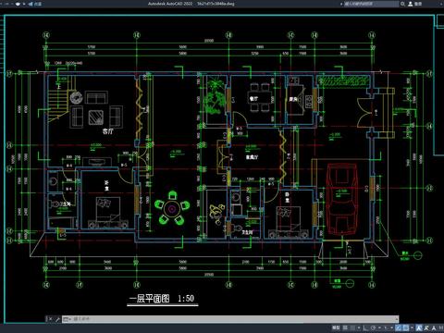The height and width of the screenshot is (333, 444).
Task: Toggle object snap tracking highlighted button
Action: tap(399, 327)
